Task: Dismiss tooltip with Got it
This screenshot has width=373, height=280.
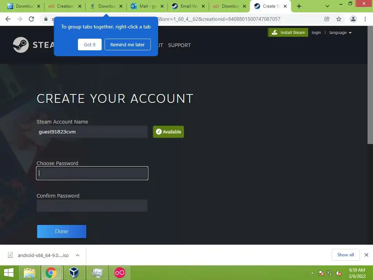Action: (x=90, y=44)
